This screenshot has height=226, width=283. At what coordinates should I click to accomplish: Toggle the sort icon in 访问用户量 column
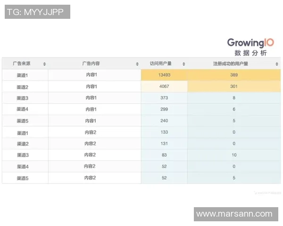[183, 64]
